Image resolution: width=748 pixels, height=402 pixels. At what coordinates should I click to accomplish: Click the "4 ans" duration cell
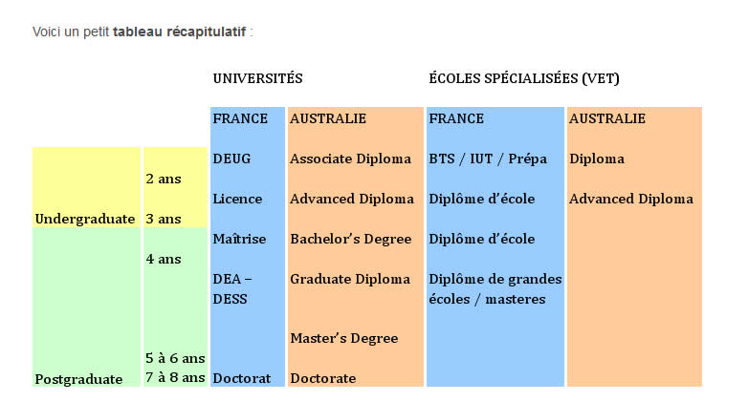(163, 259)
